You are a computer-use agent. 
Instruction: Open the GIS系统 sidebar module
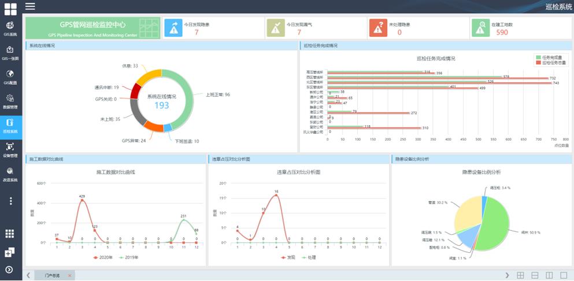click(x=10, y=28)
